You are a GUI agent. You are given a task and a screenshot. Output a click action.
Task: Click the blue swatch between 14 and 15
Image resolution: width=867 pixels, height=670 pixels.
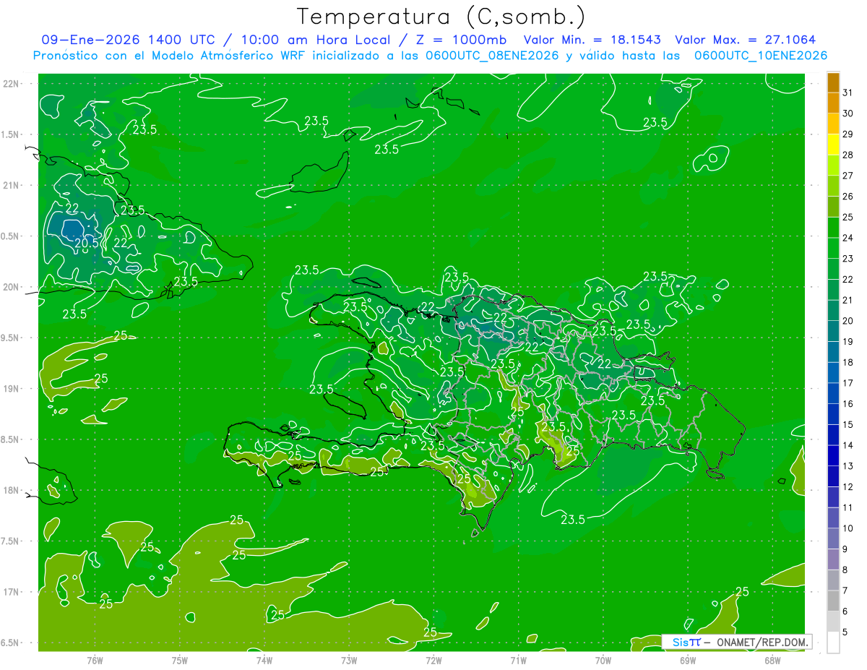(833, 435)
